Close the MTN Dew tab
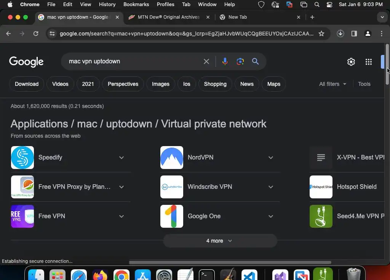This screenshot has height=280, width=390. tap(208, 17)
